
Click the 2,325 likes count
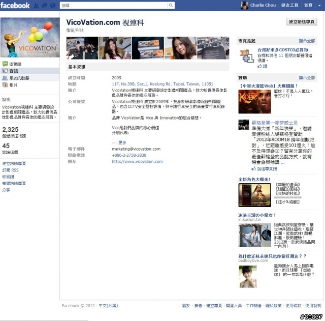click(10, 130)
